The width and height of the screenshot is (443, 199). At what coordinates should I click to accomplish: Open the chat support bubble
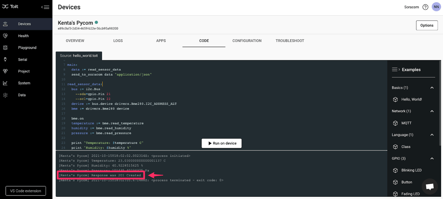click(x=429, y=186)
